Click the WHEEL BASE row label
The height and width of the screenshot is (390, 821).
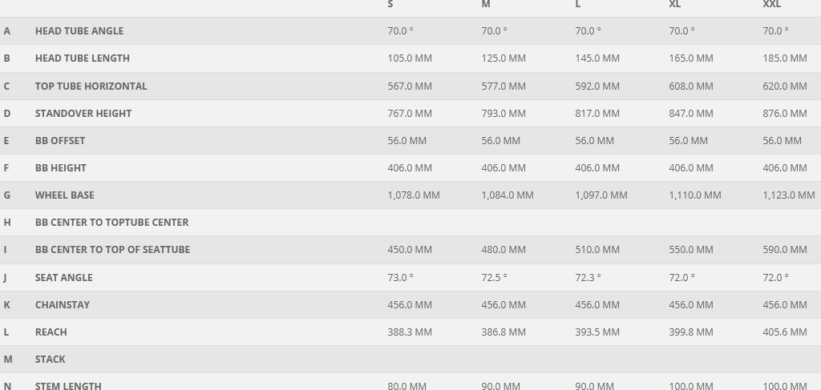point(64,195)
